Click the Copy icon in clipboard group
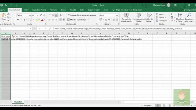 tap(8, 17)
